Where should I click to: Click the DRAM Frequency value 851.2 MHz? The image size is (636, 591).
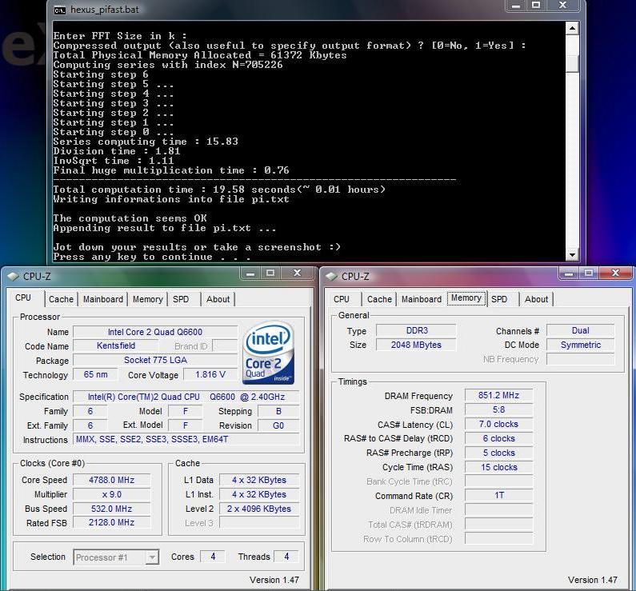(499, 395)
